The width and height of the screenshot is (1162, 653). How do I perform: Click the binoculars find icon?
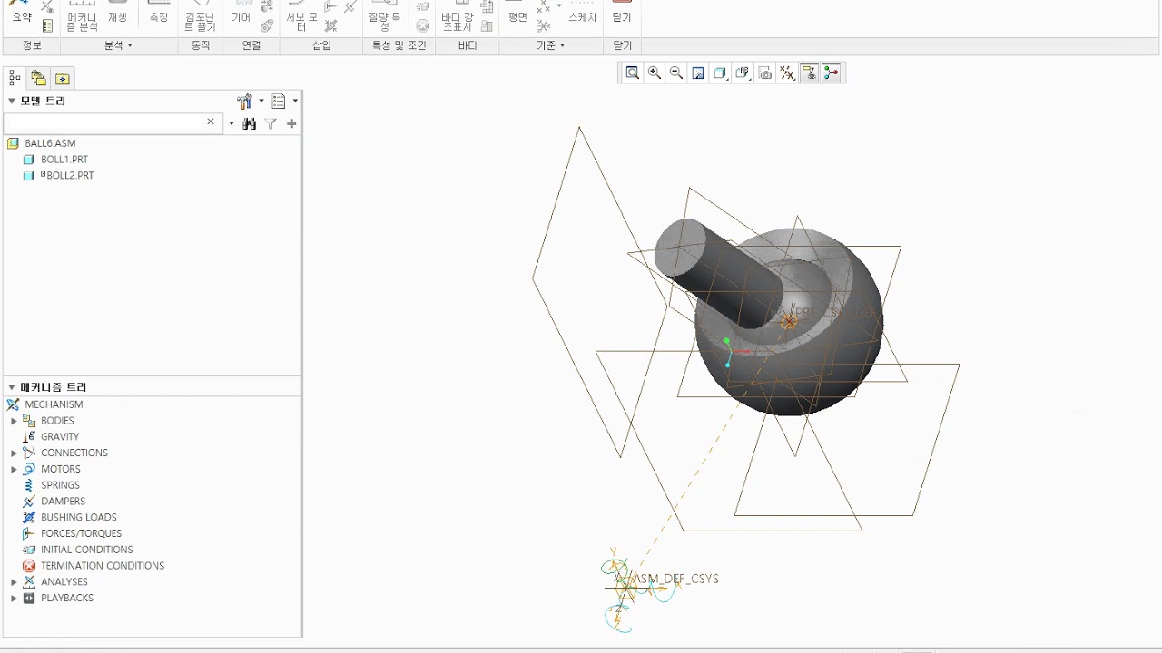[x=250, y=123]
